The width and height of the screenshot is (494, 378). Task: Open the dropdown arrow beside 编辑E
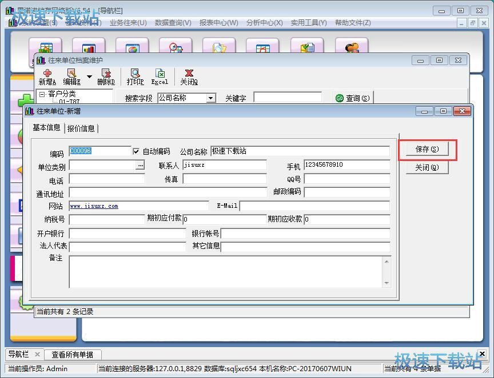pyautogui.click(x=89, y=77)
